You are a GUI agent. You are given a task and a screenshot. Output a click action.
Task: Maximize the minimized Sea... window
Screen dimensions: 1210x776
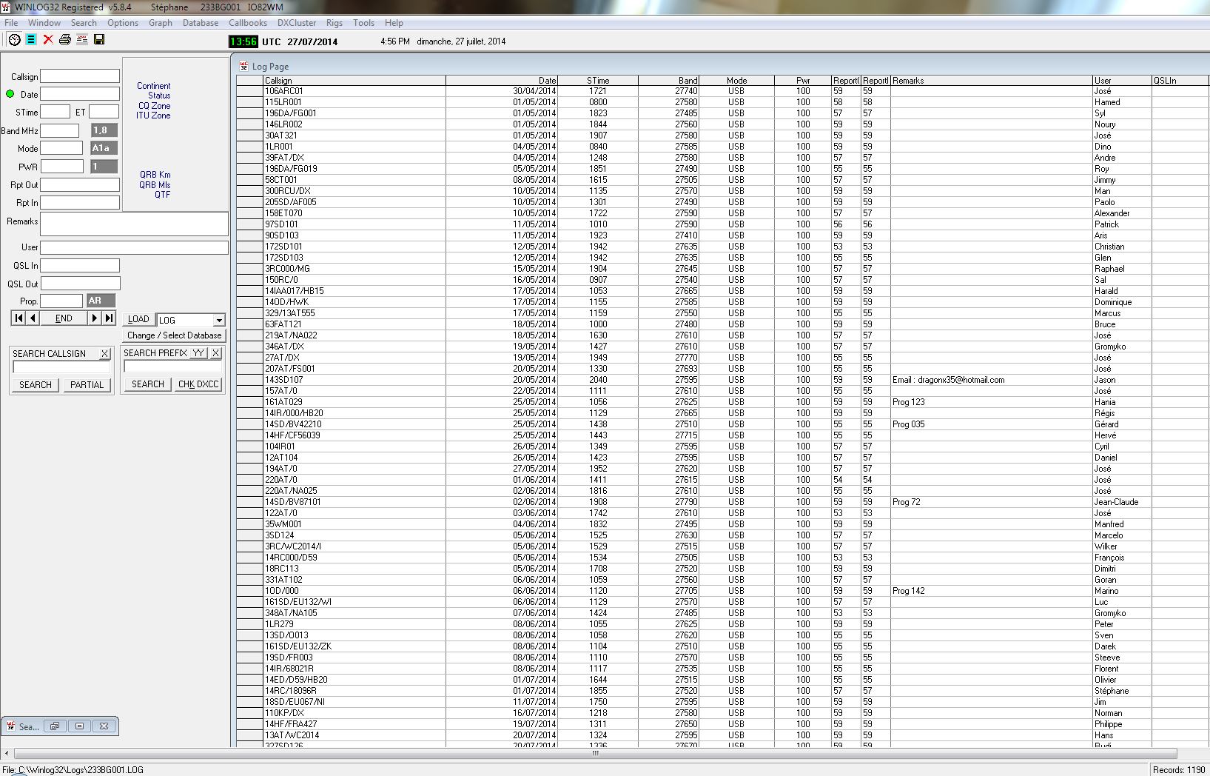[x=79, y=726]
